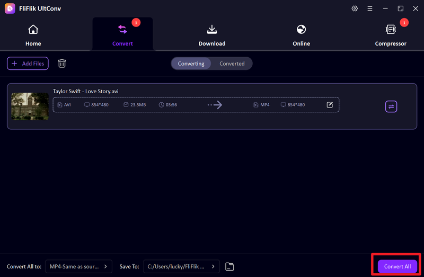This screenshot has height=277, width=424.
Task: Click the file name Taylor Swift - Love Story.avi
Action: (85, 91)
